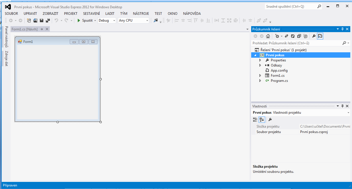
Task: Open the SESTAVENÍ menu
Action: click(91, 13)
